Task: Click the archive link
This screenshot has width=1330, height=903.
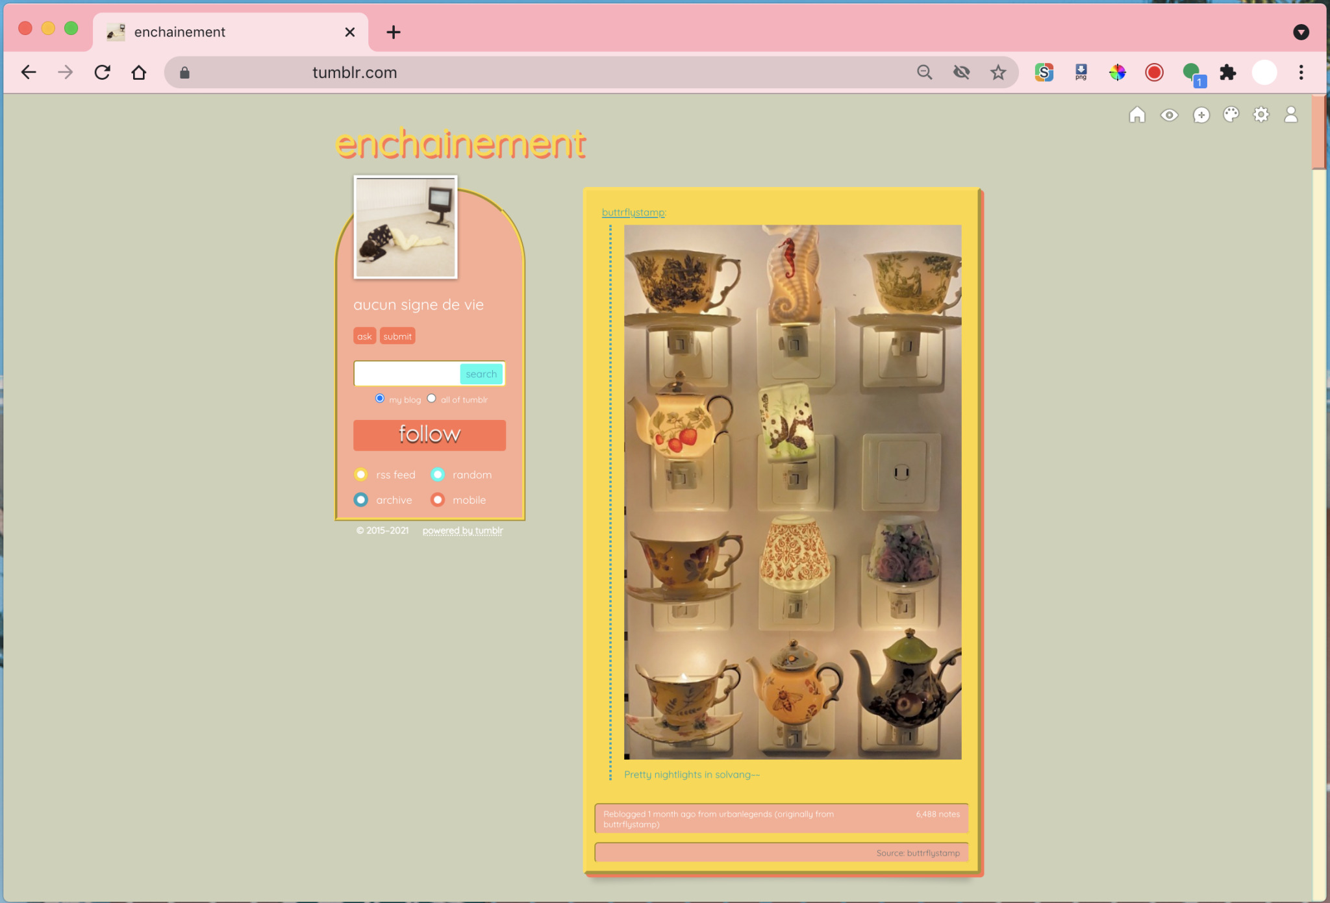Action: tap(394, 500)
